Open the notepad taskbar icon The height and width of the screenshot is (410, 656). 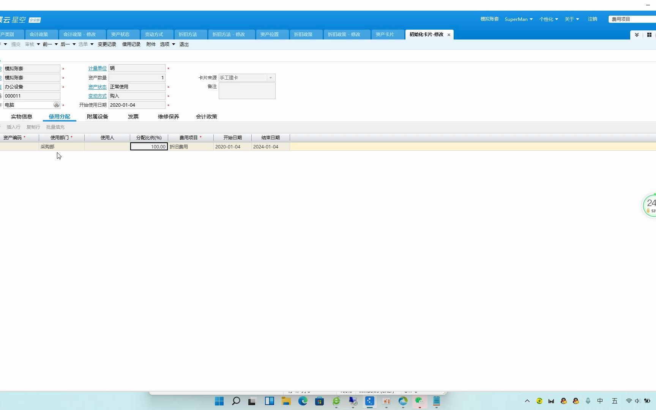click(x=436, y=401)
